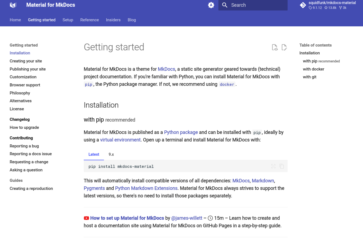363x238 pixels.
Task: Select Creating a reproduction in the sidebar
Action: point(31,189)
